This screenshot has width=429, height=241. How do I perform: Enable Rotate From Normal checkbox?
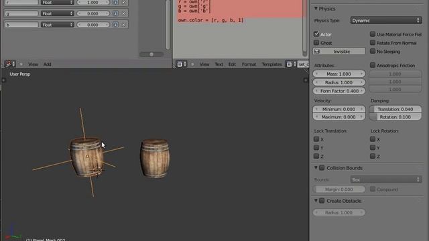[x=373, y=43]
